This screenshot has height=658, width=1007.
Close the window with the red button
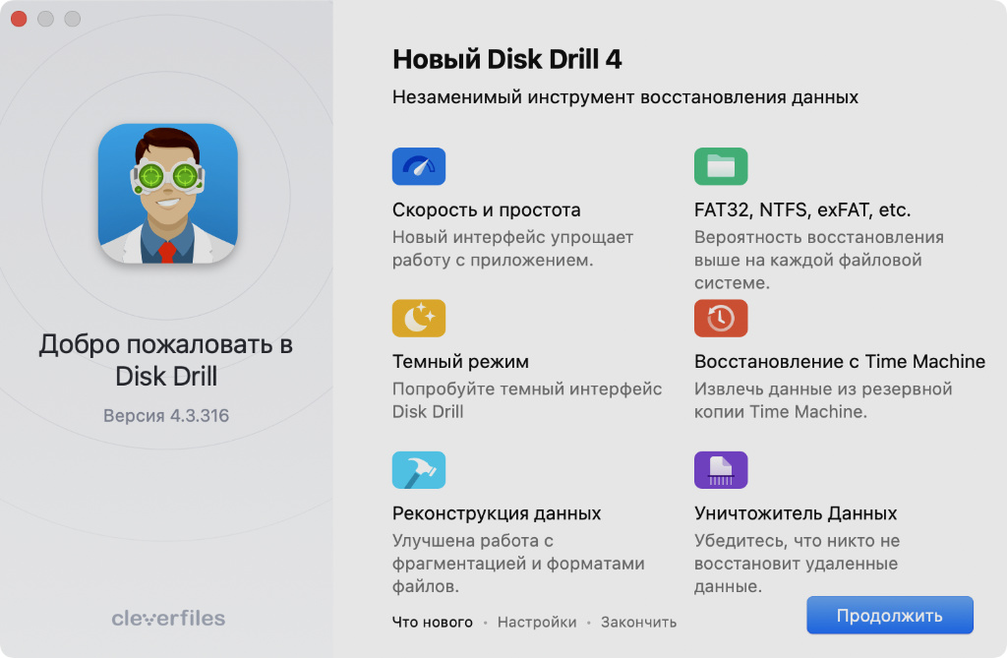(x=19, y=19)
